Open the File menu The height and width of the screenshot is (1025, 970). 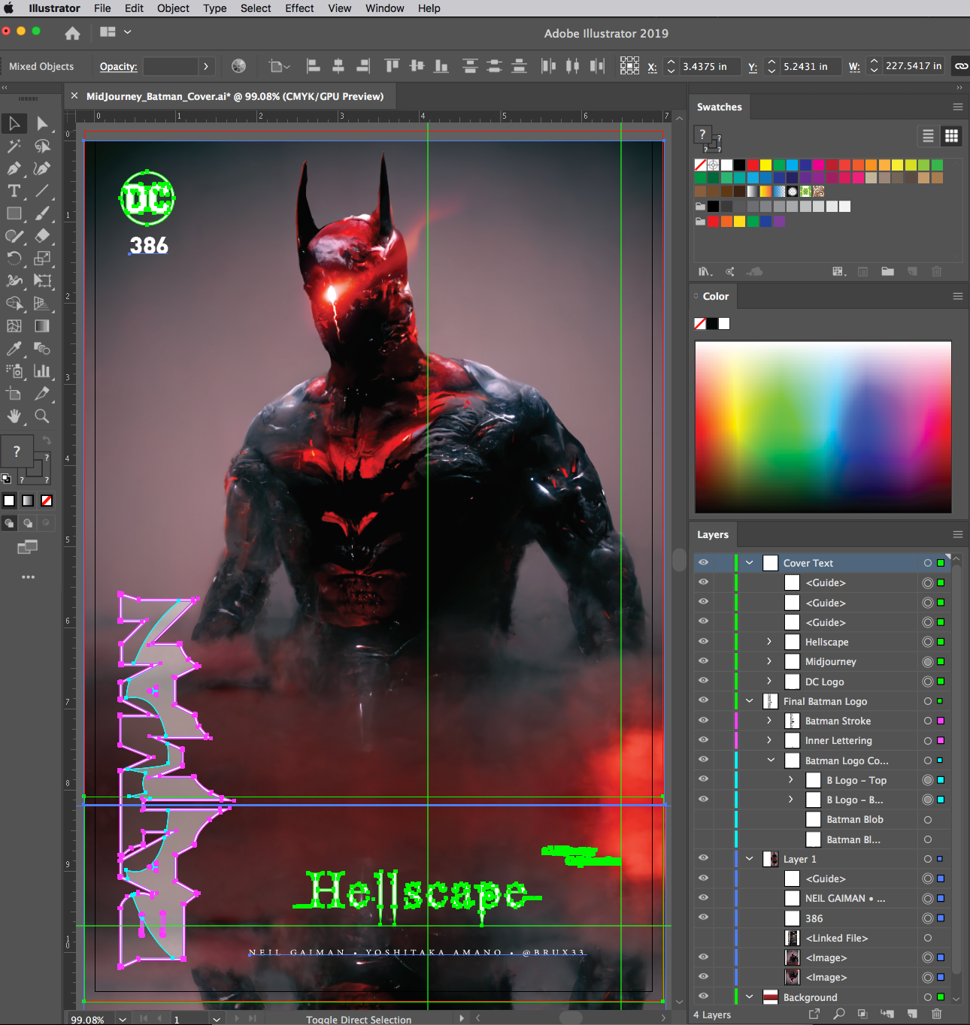102,8
